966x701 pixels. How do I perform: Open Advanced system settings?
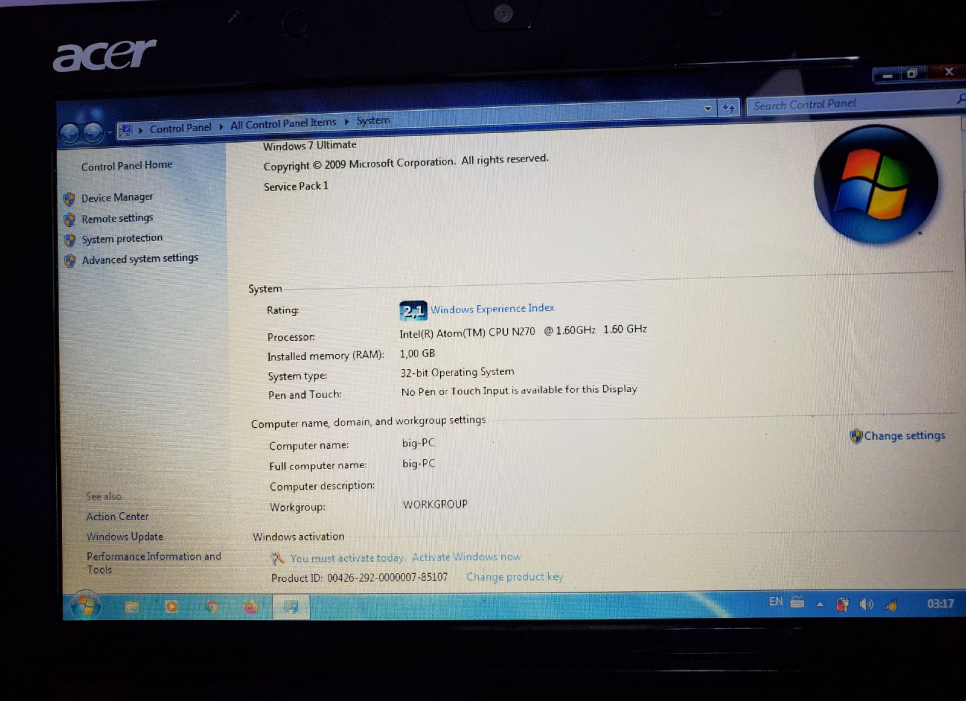coord(140,259)
